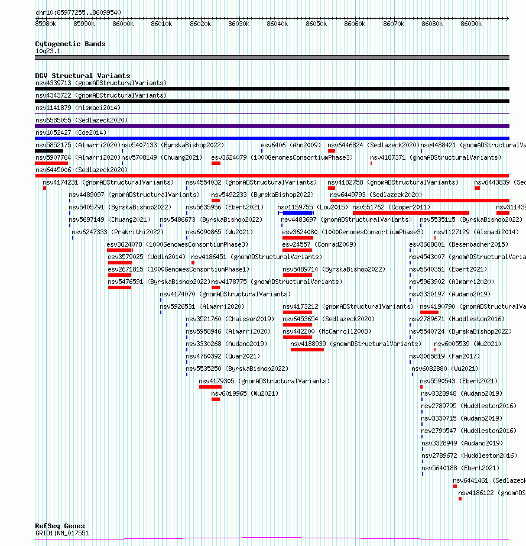Open nsv5697149 (Chuang2021) label
The image size is (526, 546).
click(109, 219)
